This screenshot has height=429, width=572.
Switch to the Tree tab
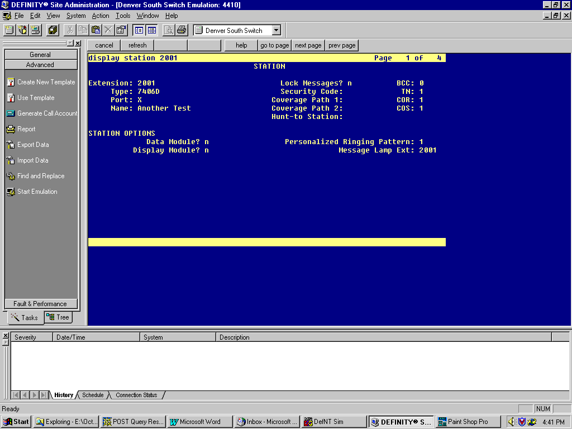tap(58, 317)
